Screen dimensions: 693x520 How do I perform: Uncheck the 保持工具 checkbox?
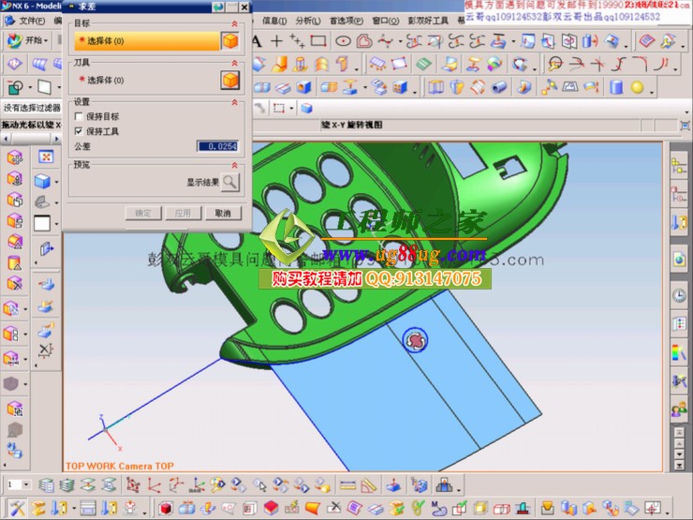click(79, 131)
